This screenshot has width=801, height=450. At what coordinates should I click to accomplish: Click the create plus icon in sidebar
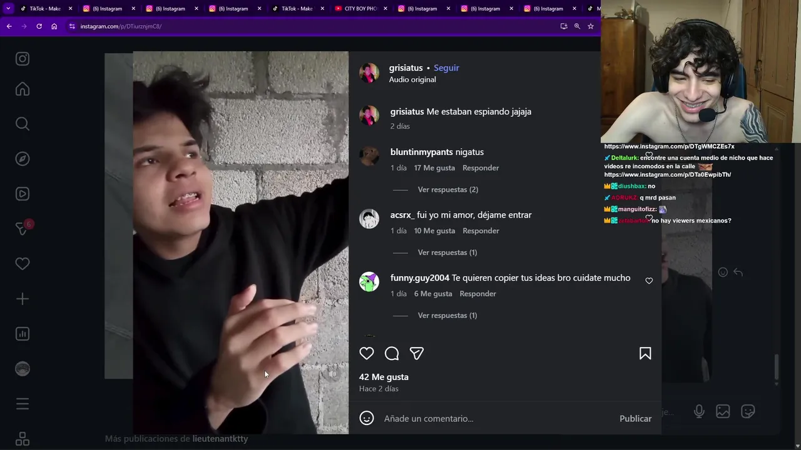(x=23, y=299)
